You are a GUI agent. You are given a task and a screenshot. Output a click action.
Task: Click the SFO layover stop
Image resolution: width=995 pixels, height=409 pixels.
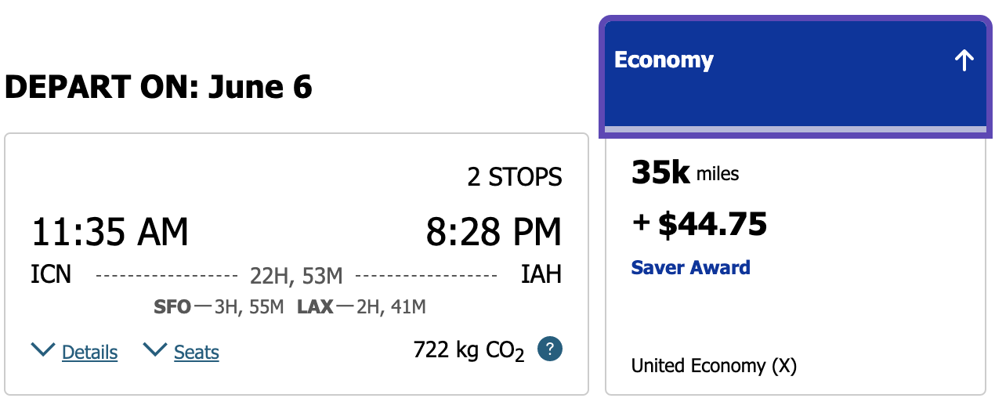pyautogui.click(x=172, y=307)
